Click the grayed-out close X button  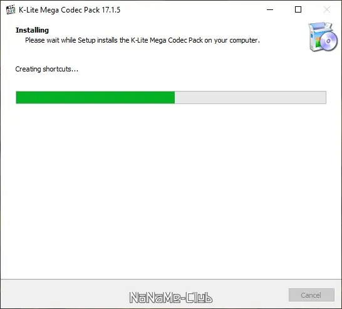coord(327,9)
